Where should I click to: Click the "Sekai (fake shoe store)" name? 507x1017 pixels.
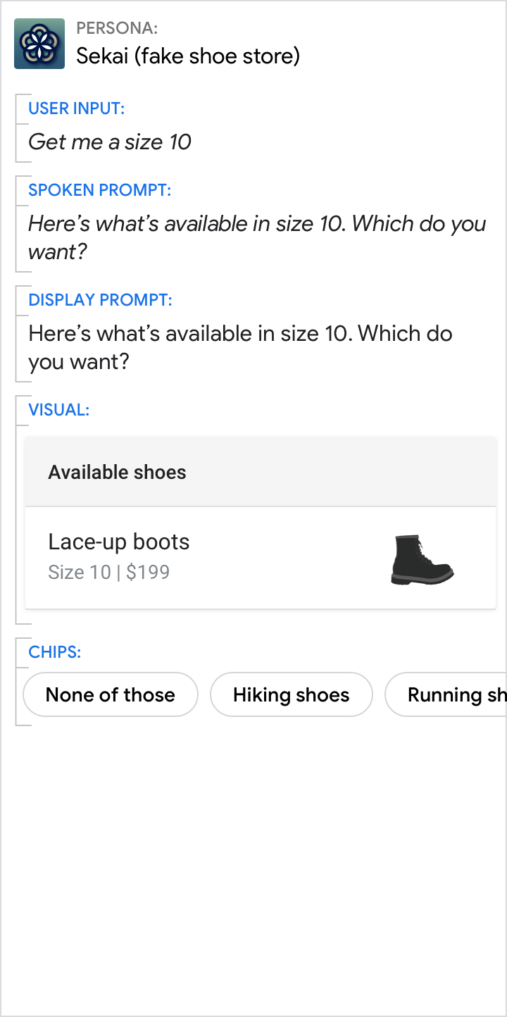tap(188, 56)
